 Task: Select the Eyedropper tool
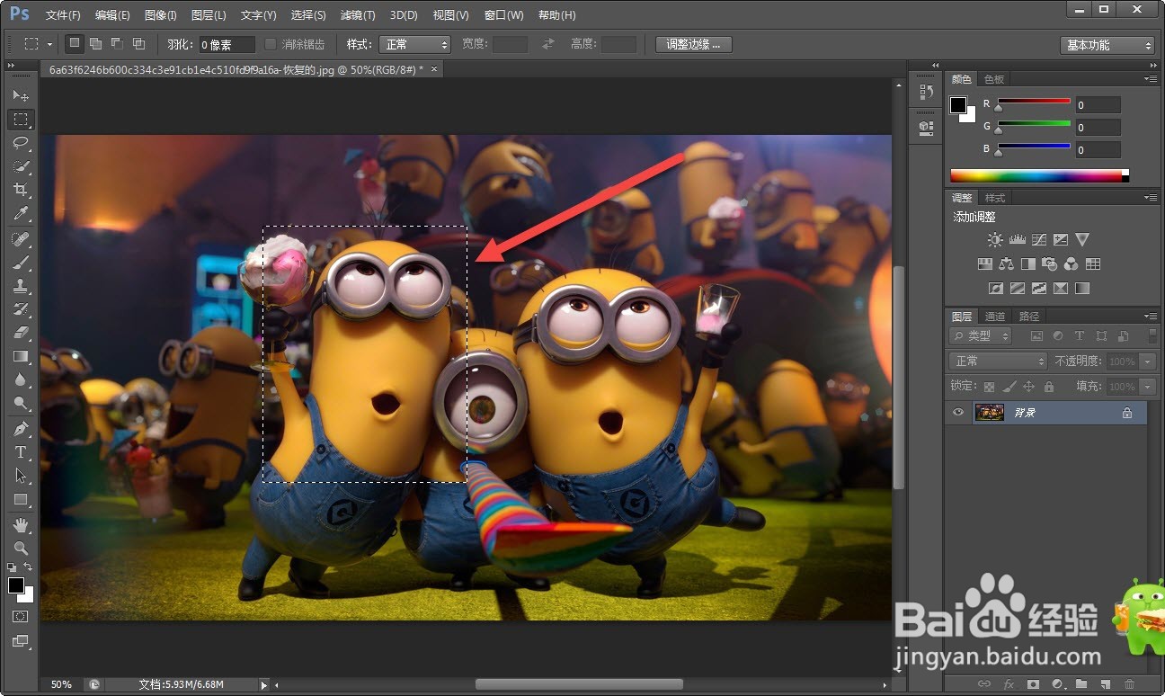click(x=21, y=213)
